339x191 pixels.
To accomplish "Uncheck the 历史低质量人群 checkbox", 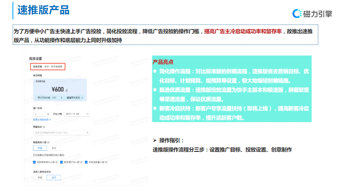I will pos(86,162).
